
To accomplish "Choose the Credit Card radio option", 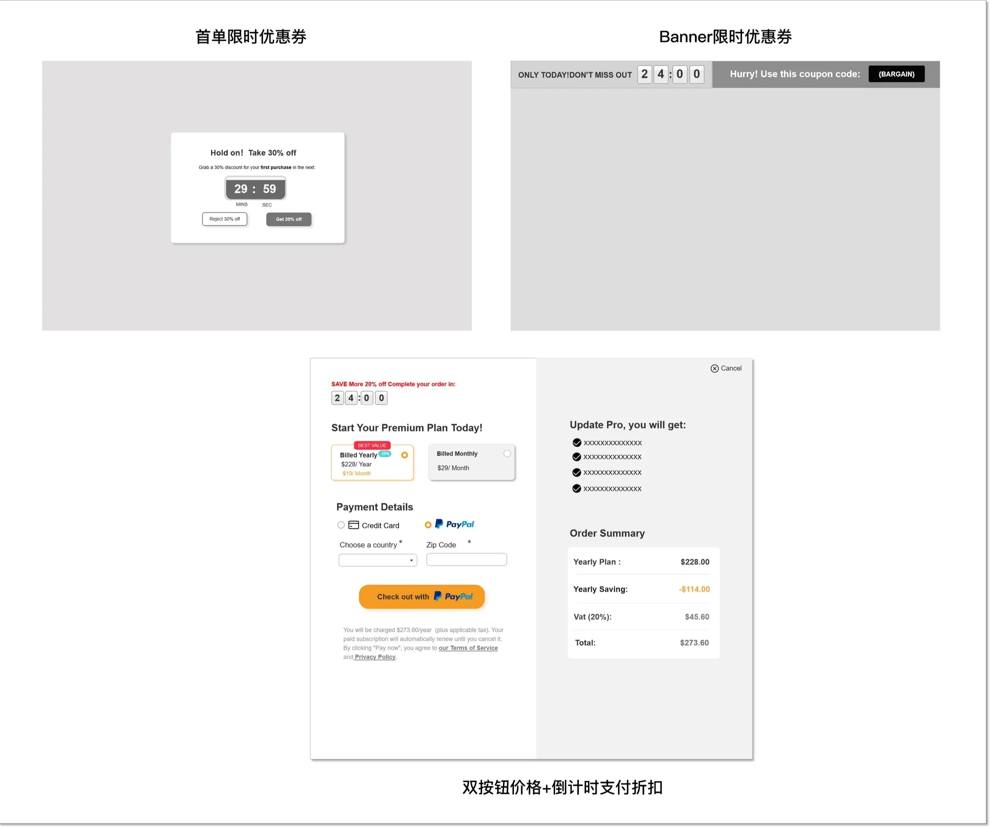I will coord(341,525).
